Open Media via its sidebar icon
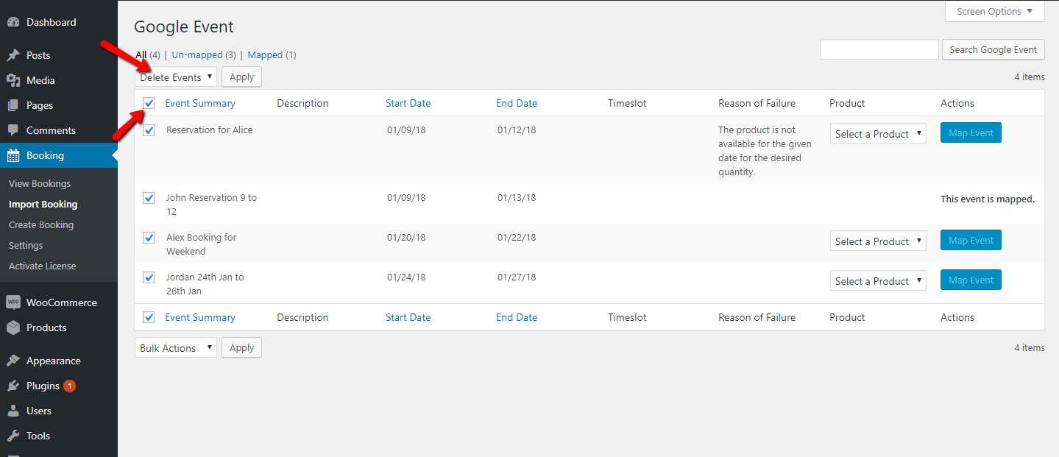The width and height of the screenshot is (1059, 457). point(13,81)
